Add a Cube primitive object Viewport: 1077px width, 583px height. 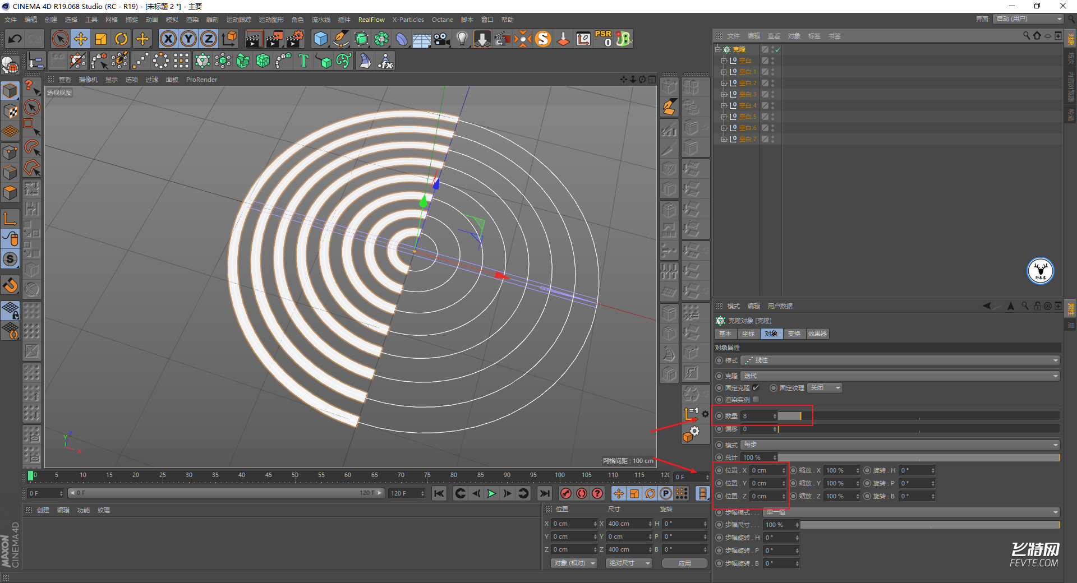(320, 39)
